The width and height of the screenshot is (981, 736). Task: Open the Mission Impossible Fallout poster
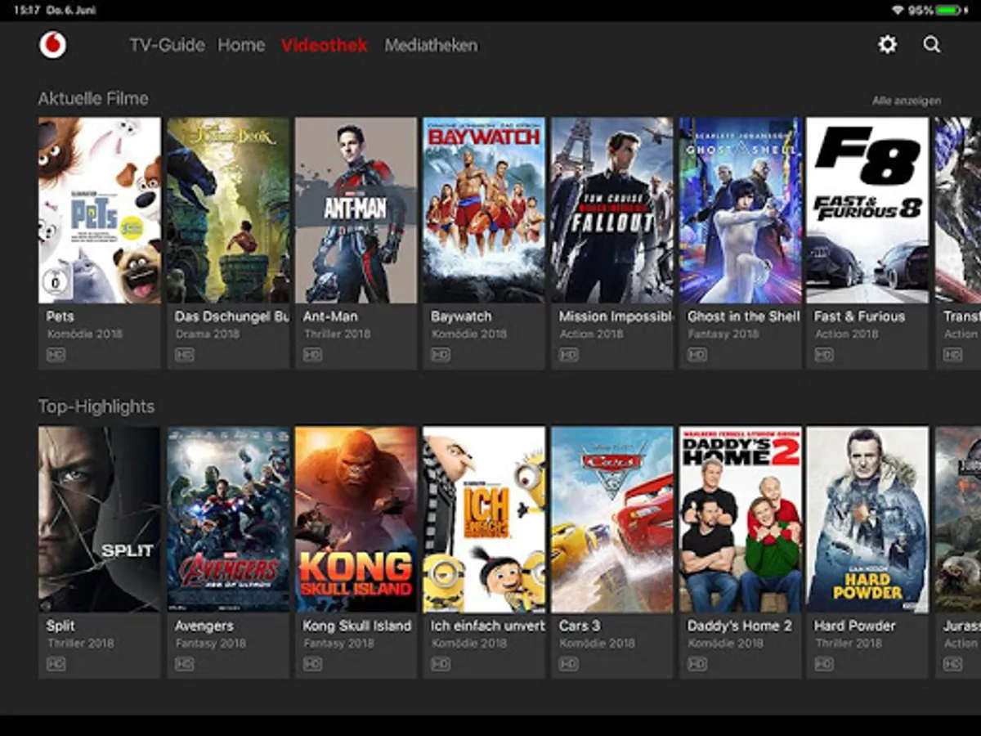(x=612, y=210)
